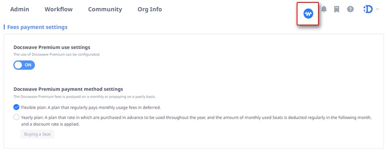Select the Yearly plan radio button
Image resolution: width=388 pixels, height=153 pixels.
pos(16,117)
